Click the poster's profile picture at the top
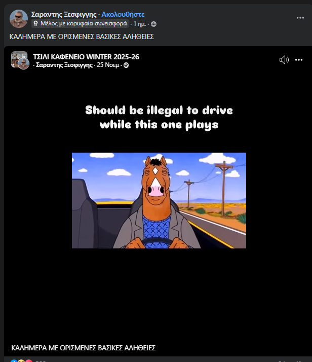The image size is (312, 362). tap(19, 19)
